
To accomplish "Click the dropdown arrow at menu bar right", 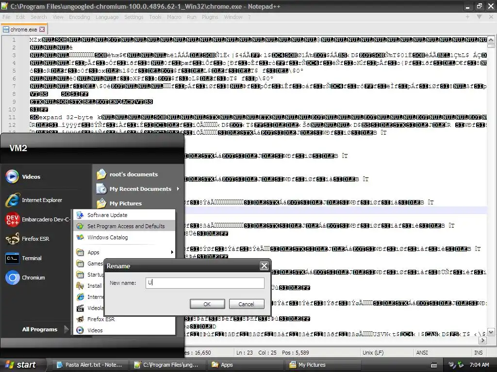I will click(x=479, y=17).
